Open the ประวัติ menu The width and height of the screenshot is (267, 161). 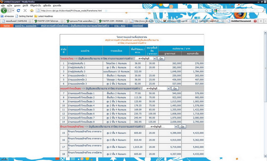pos(25,5)
